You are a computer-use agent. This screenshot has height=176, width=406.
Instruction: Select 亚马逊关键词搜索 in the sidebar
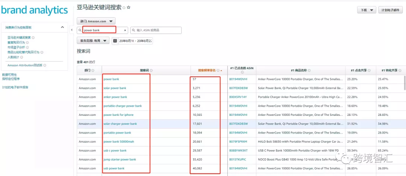click(19, 38)
